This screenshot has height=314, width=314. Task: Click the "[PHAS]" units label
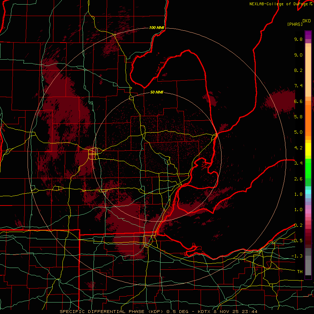pos(295,24)
